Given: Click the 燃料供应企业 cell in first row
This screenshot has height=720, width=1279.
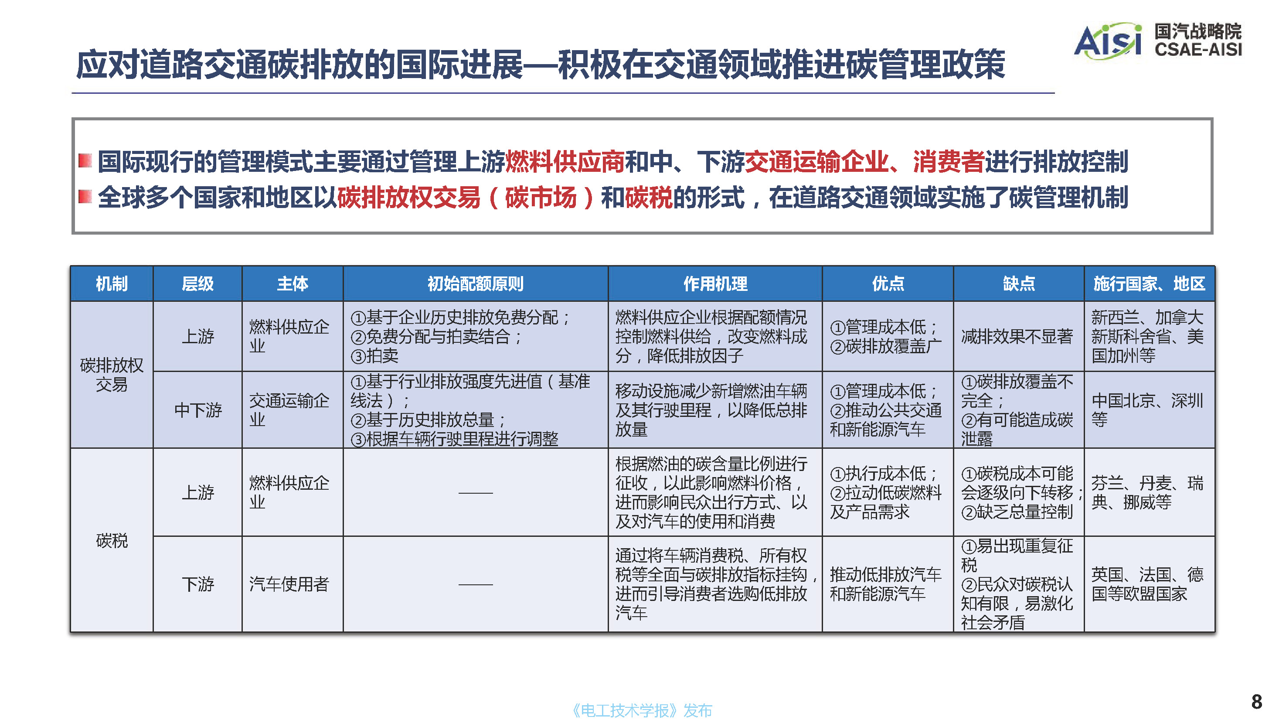Looking at the screenshot, I should pyautogui.click(x=293, y=336).
